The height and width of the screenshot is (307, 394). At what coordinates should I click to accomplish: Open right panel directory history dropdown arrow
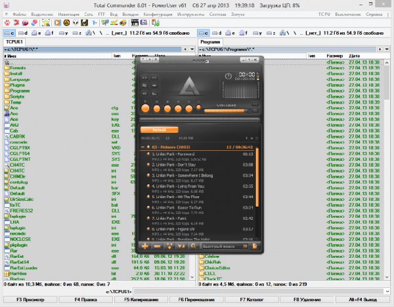click(387, 49)
